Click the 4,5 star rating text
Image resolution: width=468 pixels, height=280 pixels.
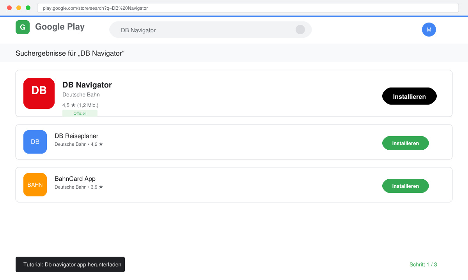tap(80, 105)
